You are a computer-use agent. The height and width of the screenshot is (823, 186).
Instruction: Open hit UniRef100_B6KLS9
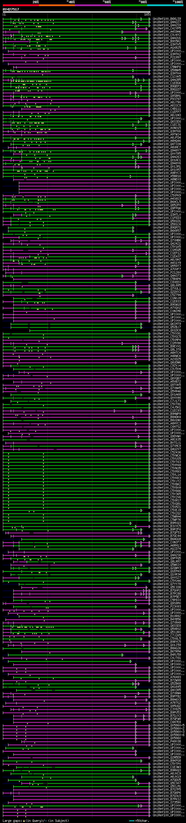pos(167,19)
